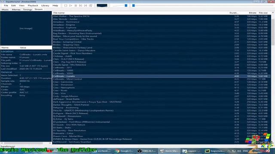Click the Previous track toolbar icon

80,6
